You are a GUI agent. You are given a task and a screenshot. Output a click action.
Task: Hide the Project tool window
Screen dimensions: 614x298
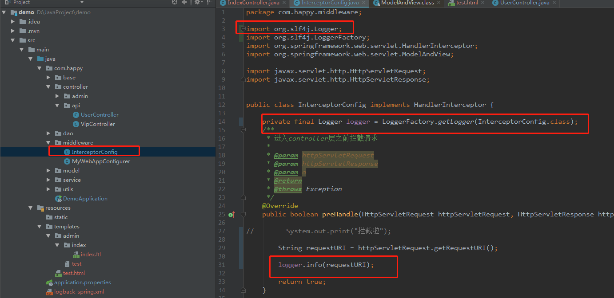pyautogui.click(x=209, y=2)
